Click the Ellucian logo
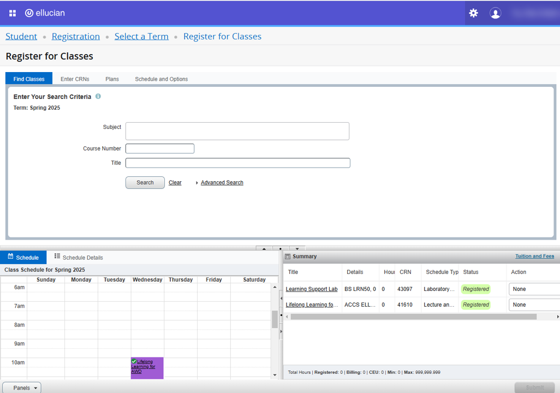 point(45,13)
